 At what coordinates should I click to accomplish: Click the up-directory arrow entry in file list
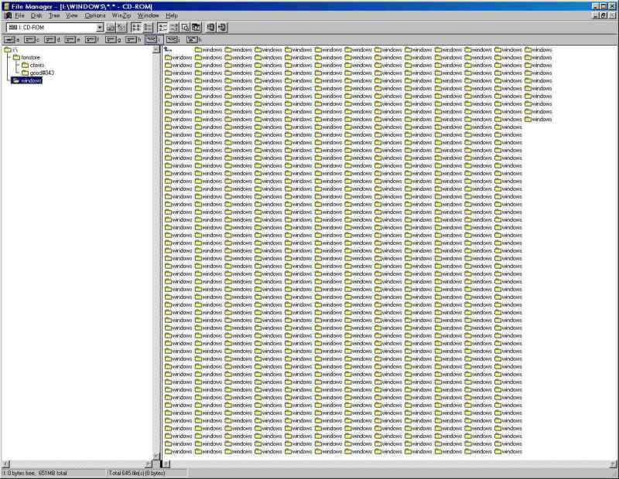[168, 49]
